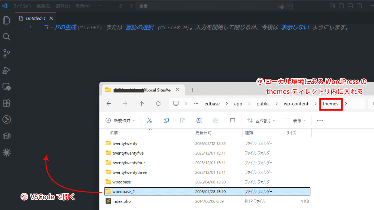Click the 言語の選択 link in the editor
The image size is (374, 210).
point(139,27)
